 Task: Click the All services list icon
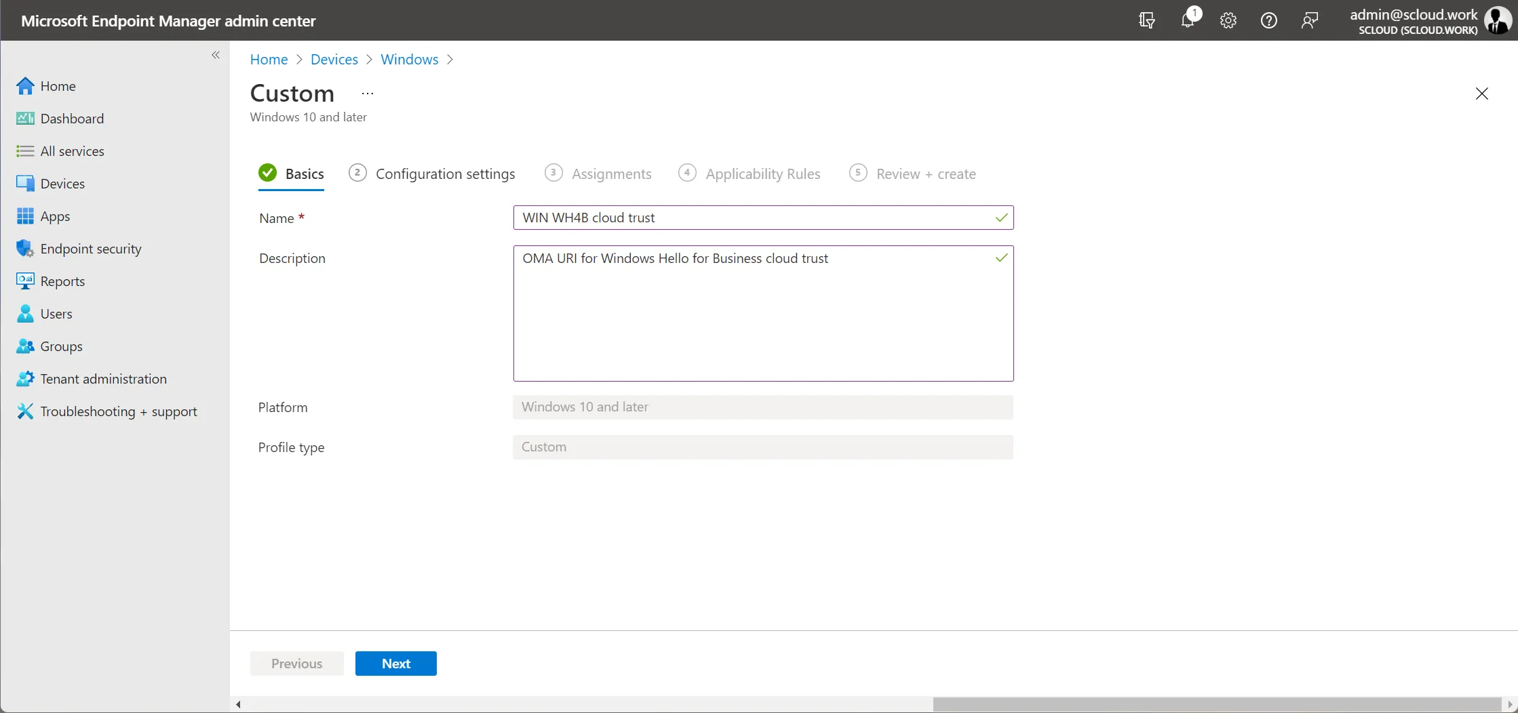(x=25, y=151)
